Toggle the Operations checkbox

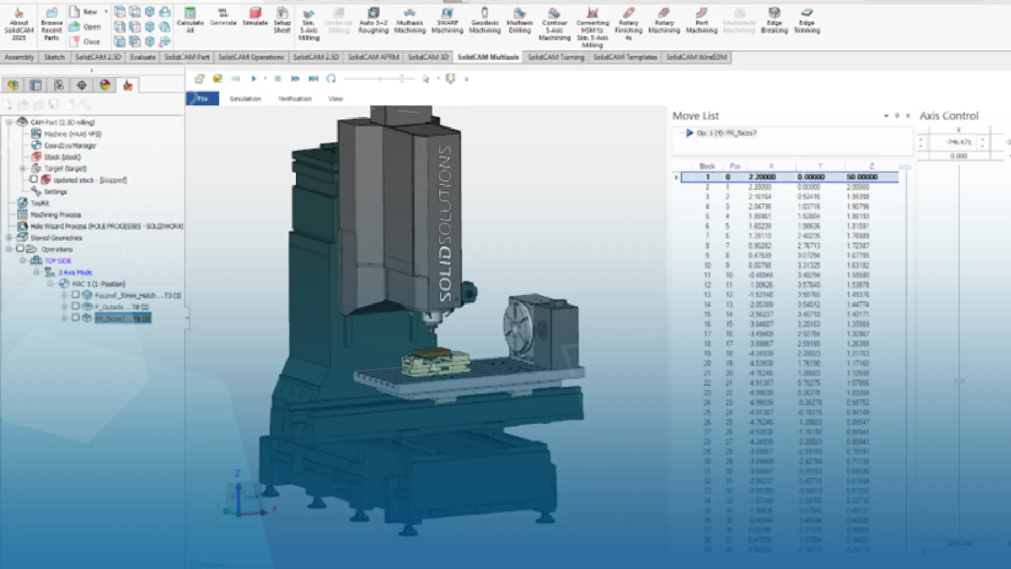coord(20,249)
